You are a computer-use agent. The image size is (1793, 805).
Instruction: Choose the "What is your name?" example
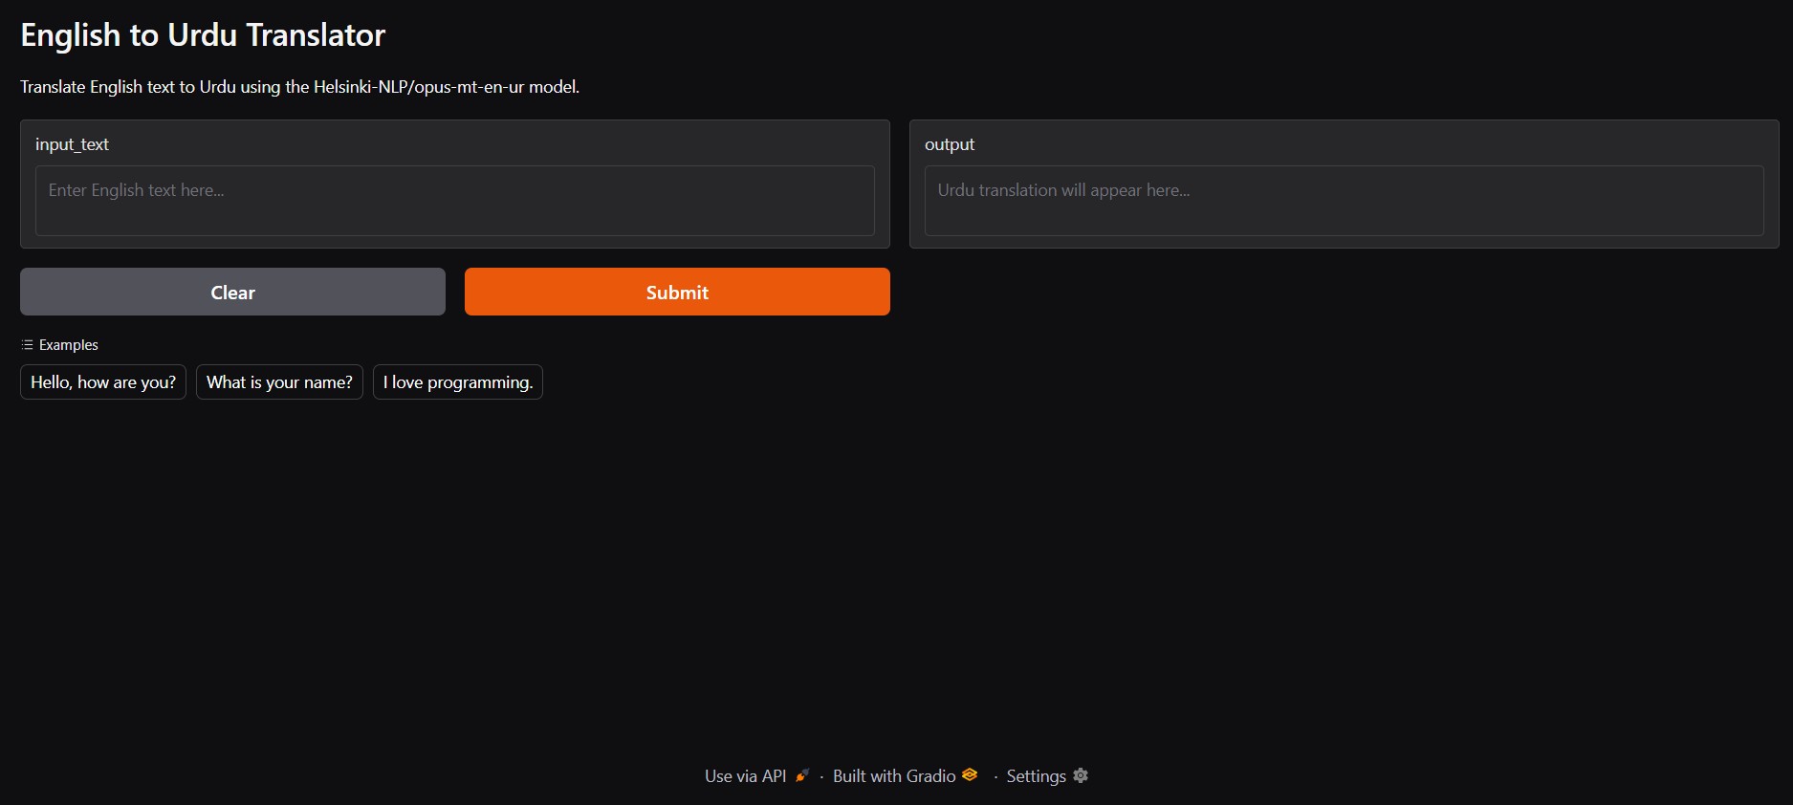279,382
